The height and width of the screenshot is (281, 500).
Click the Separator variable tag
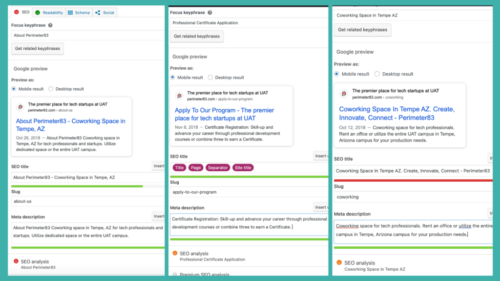(x=218, y=168)
